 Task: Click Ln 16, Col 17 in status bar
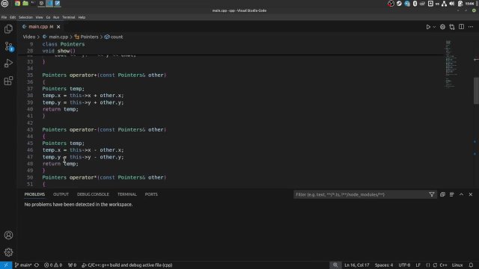tap(357, 265)
